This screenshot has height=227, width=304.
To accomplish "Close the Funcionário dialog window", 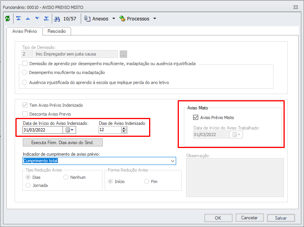I will click(x=296, y=7).
